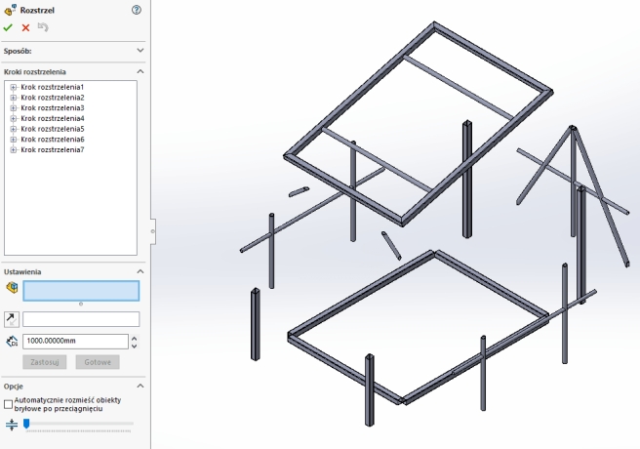Click the explode distance D1 icon
The image size is (640, 449).
coord(13,342)
